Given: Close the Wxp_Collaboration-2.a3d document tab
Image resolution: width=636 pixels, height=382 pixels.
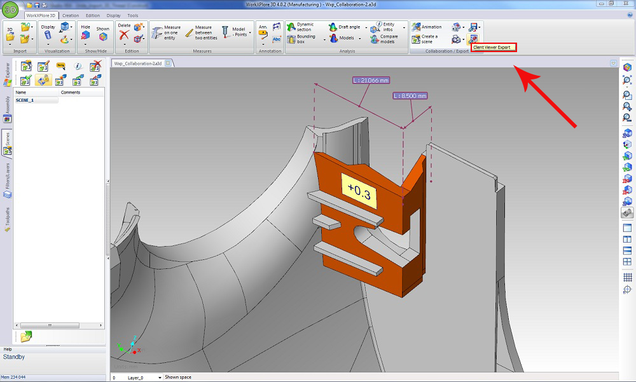Looking at the screenshot, I should pos(168,63).
